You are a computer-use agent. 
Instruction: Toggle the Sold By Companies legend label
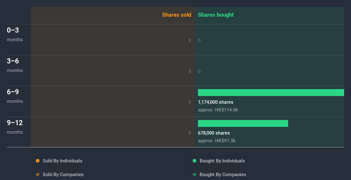(63, 174)
